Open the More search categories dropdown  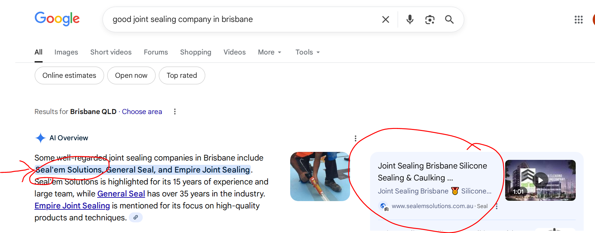(270, 52)
